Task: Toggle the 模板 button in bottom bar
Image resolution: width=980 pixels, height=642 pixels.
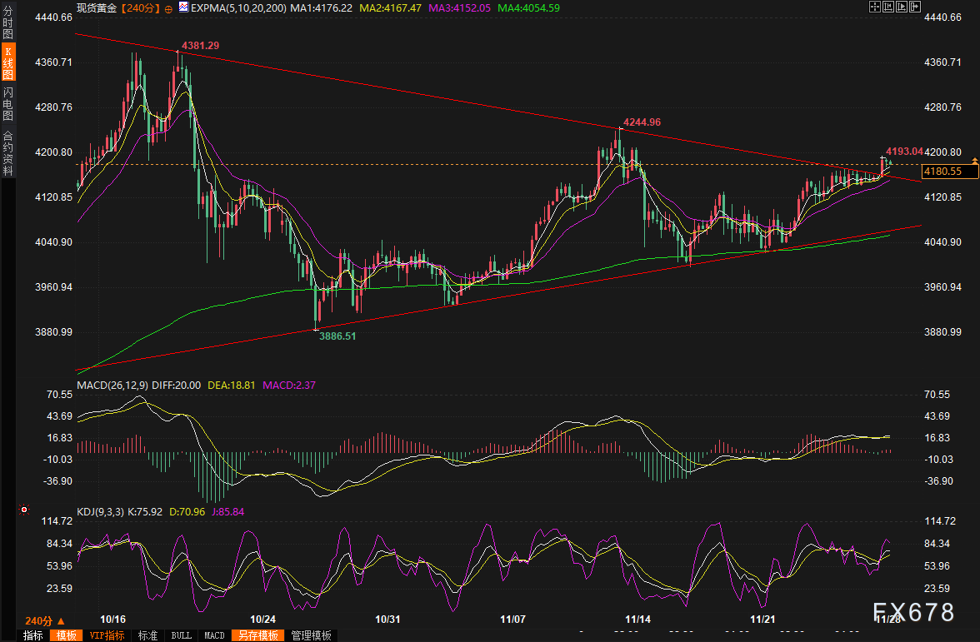Action: coord(65,635)
